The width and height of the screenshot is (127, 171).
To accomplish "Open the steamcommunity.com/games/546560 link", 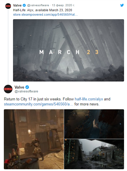I will (38, 104).
